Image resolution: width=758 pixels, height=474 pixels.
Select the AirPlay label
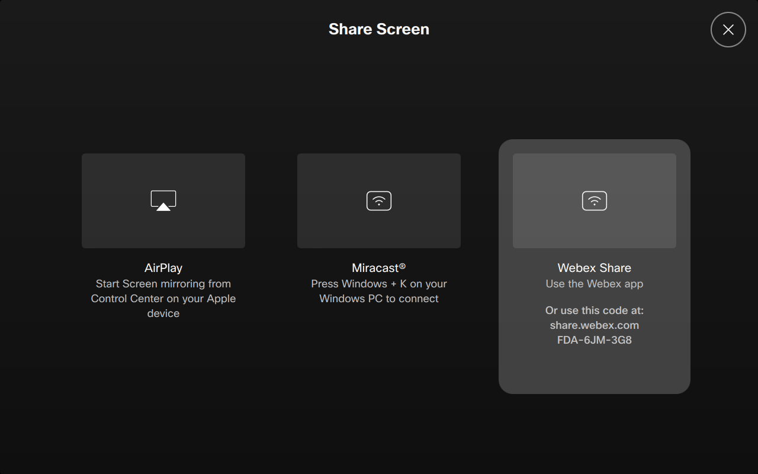tap(163, 268)
